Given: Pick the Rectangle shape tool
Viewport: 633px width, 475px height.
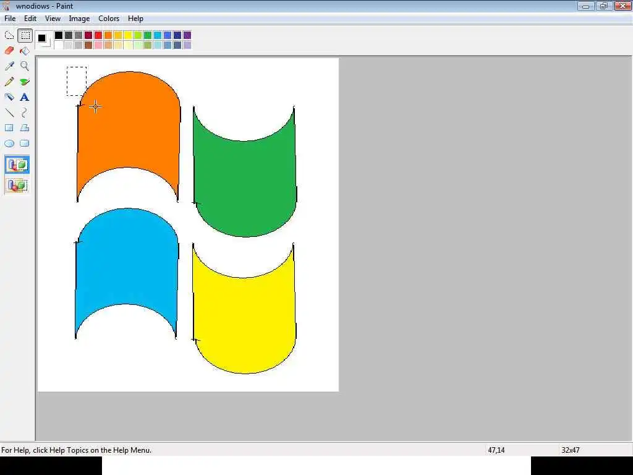Looking at the screenshot, I should tap(9, 127).
